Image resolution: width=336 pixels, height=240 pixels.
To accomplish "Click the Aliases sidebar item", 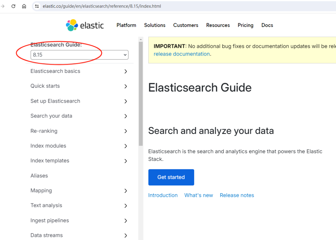I will (x=39, y=176).
